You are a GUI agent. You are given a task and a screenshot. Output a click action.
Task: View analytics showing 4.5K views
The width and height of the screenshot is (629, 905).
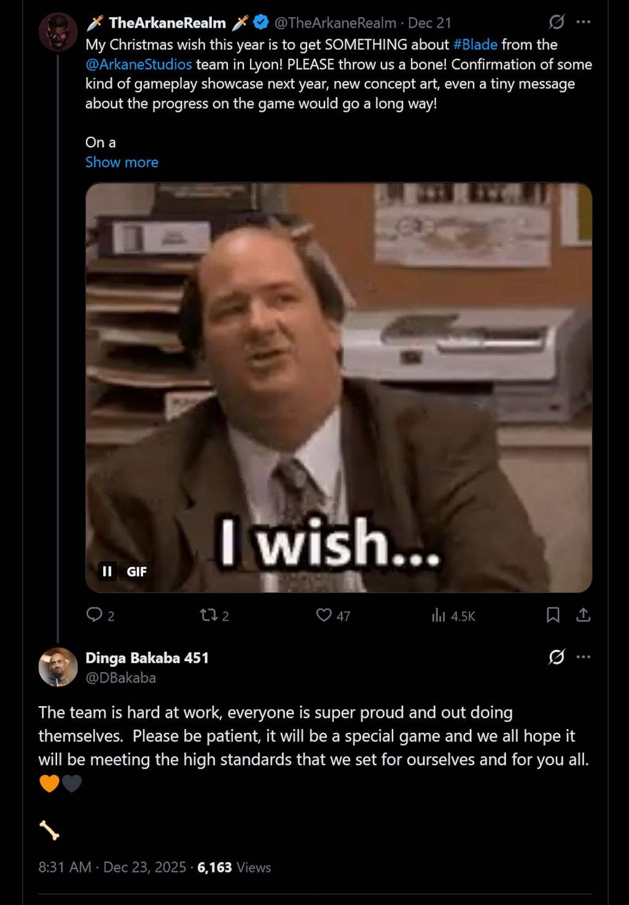point(439,615)
